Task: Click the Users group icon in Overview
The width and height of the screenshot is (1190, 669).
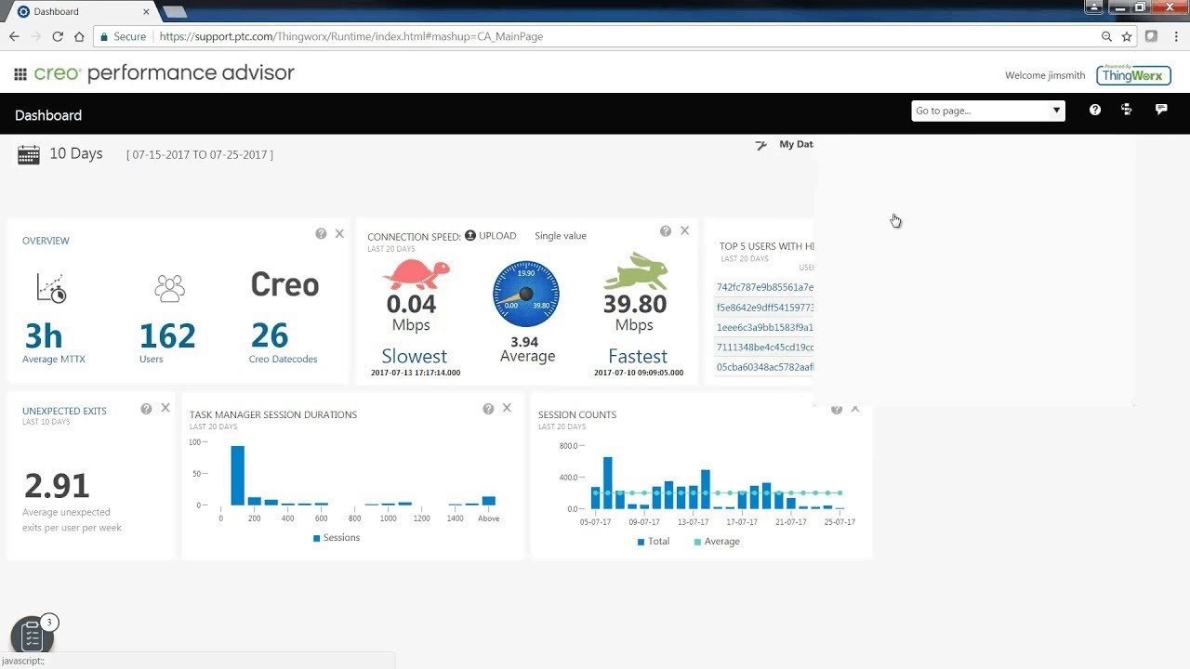Action: coord(169,288)
